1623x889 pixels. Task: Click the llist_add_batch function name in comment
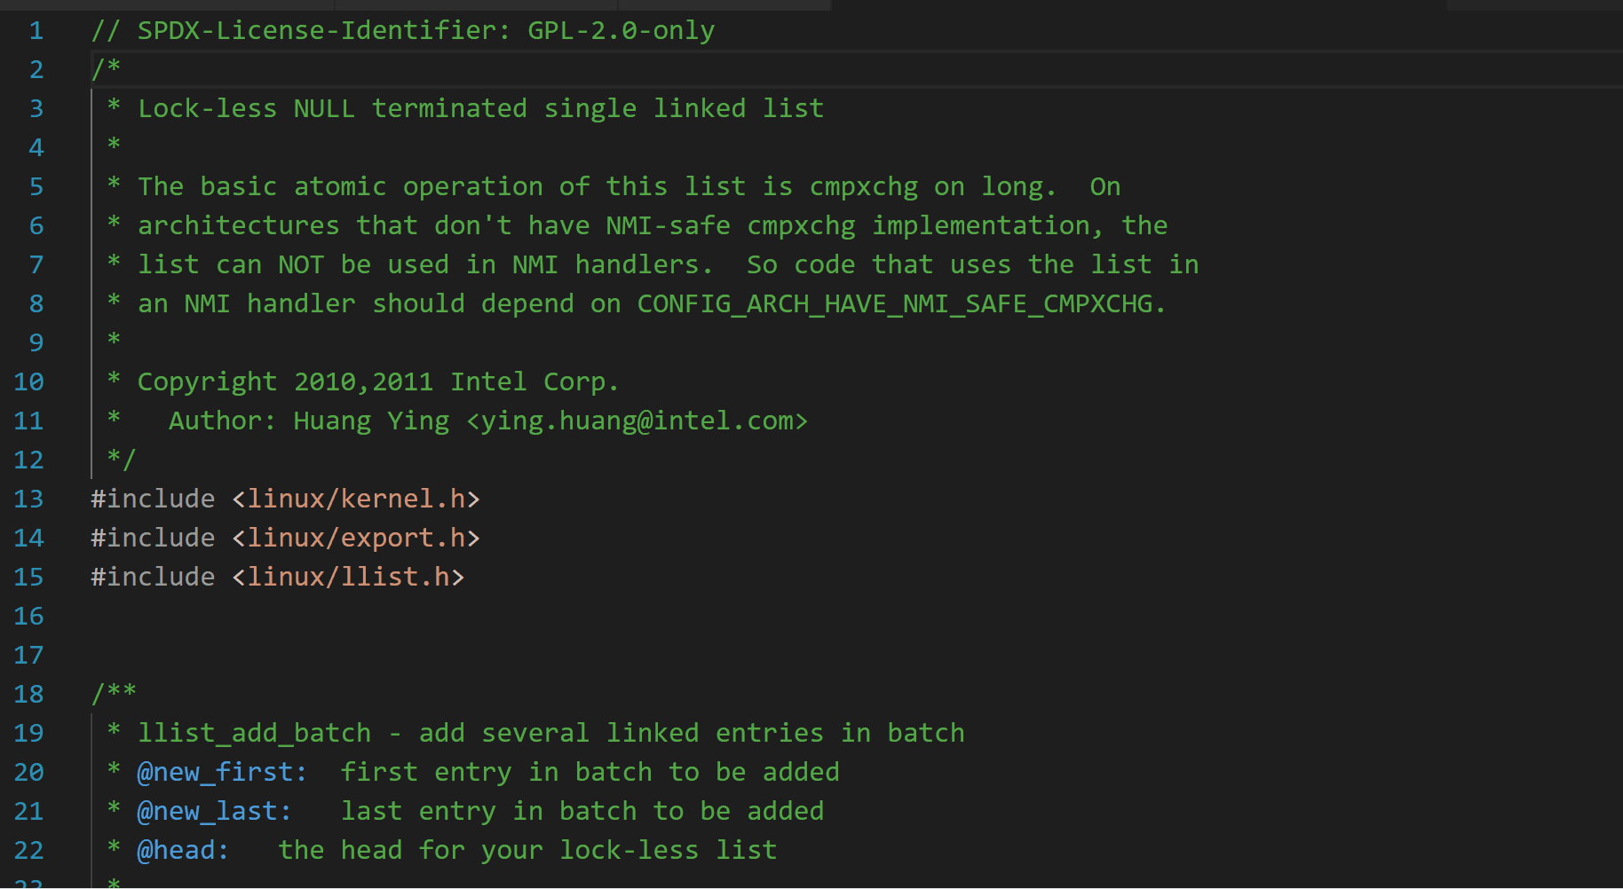pos(254,733)
